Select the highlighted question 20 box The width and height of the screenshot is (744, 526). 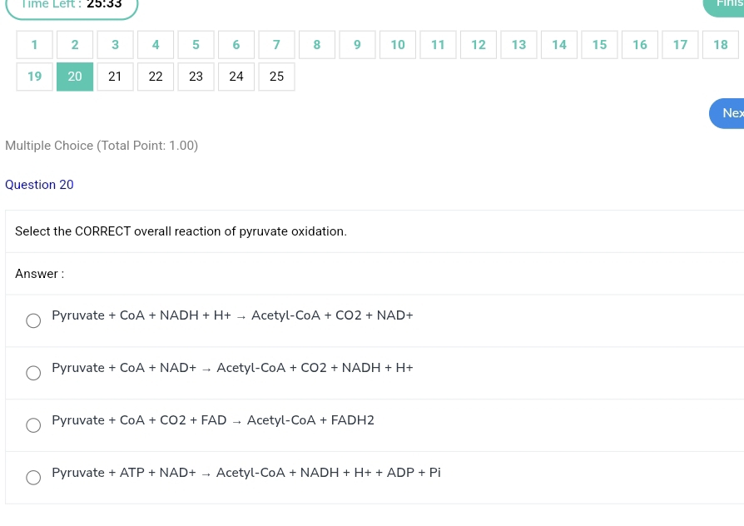tap(75, 77)
